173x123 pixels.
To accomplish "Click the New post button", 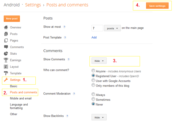I will pos(12,19).
